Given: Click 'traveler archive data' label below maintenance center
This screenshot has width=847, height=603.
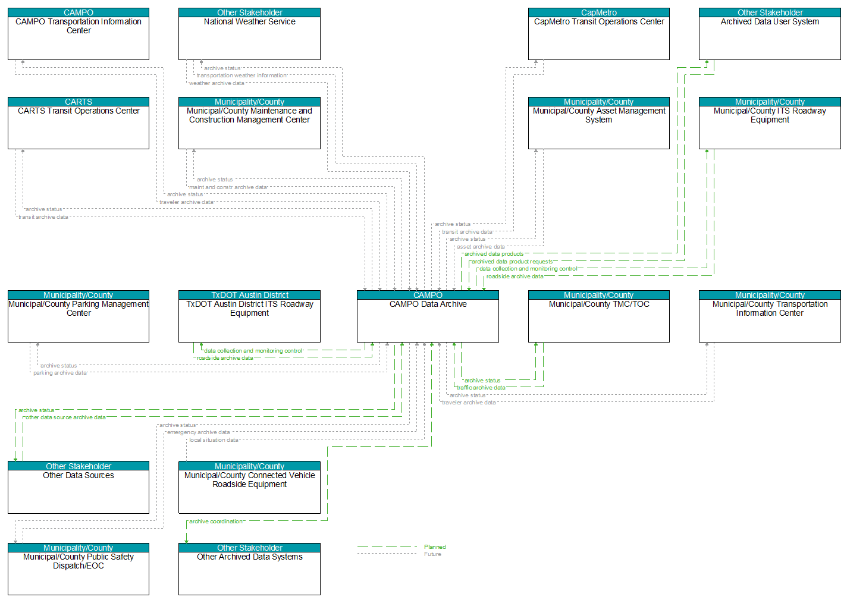Looking at the screenshot, I should pos(186,202).
